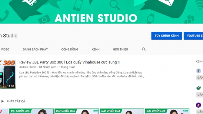Open the purple channel avatar in sidebar
The height and width of the screenshot is (114, 203).
pos(198,105)
